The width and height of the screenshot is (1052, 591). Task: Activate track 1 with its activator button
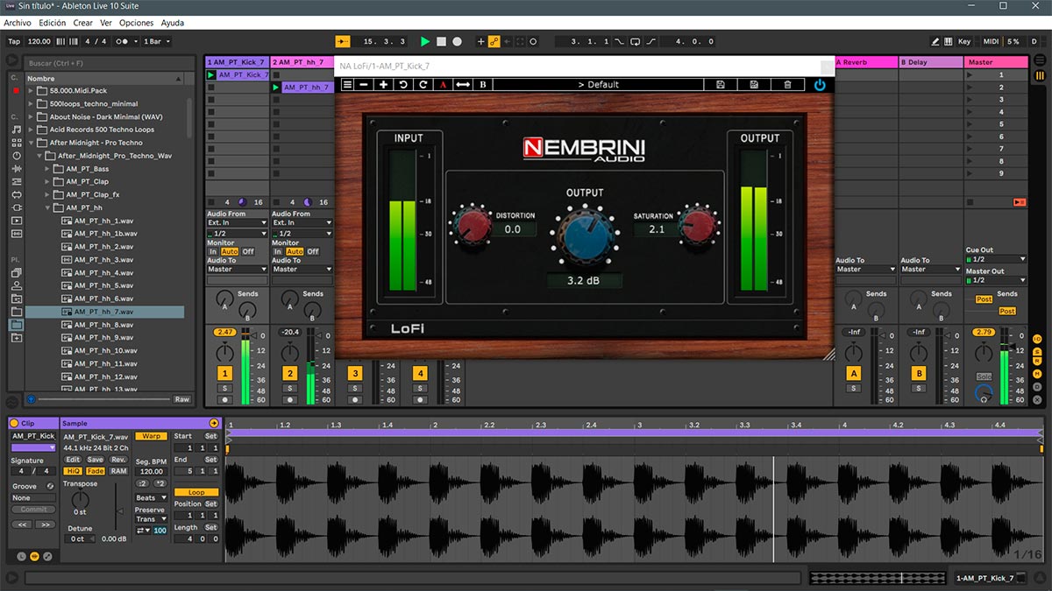pos(225,373)
